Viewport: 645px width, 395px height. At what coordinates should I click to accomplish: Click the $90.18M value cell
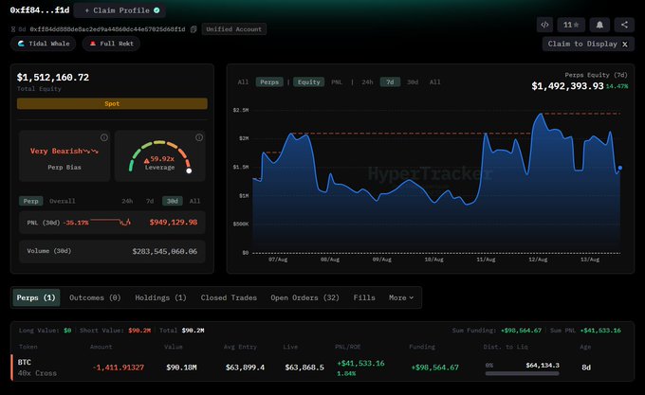181,368
